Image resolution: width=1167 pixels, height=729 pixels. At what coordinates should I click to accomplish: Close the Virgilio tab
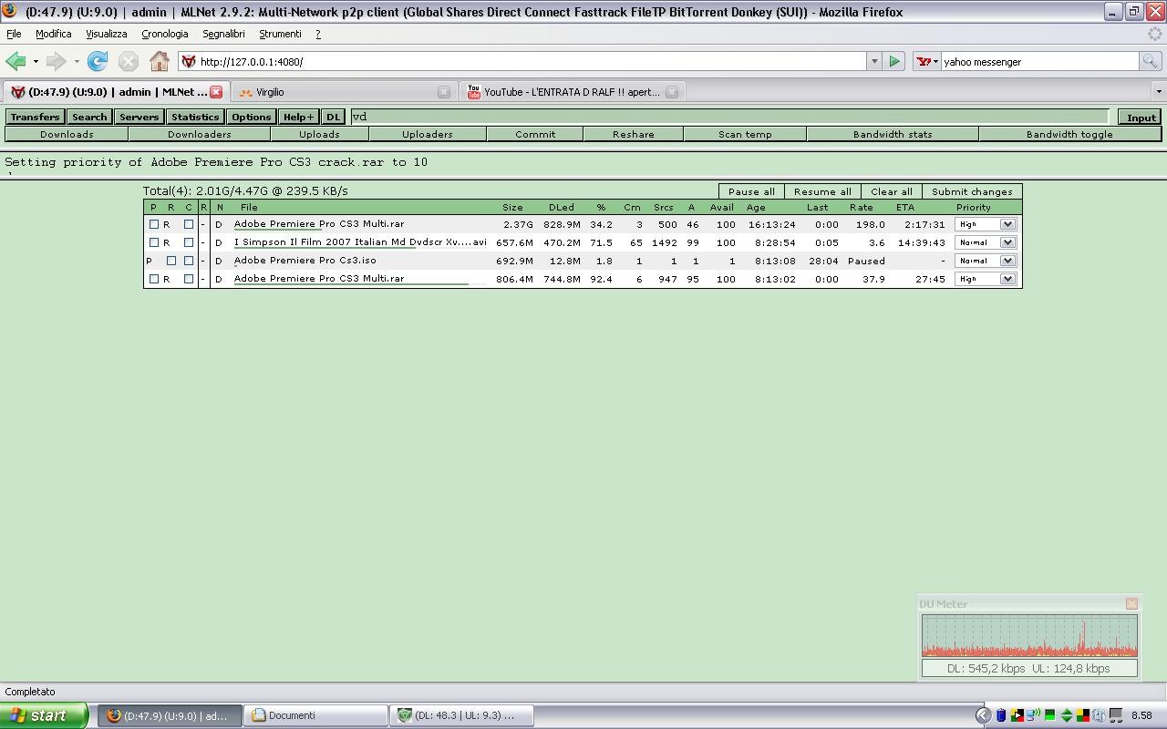point(444,92)
